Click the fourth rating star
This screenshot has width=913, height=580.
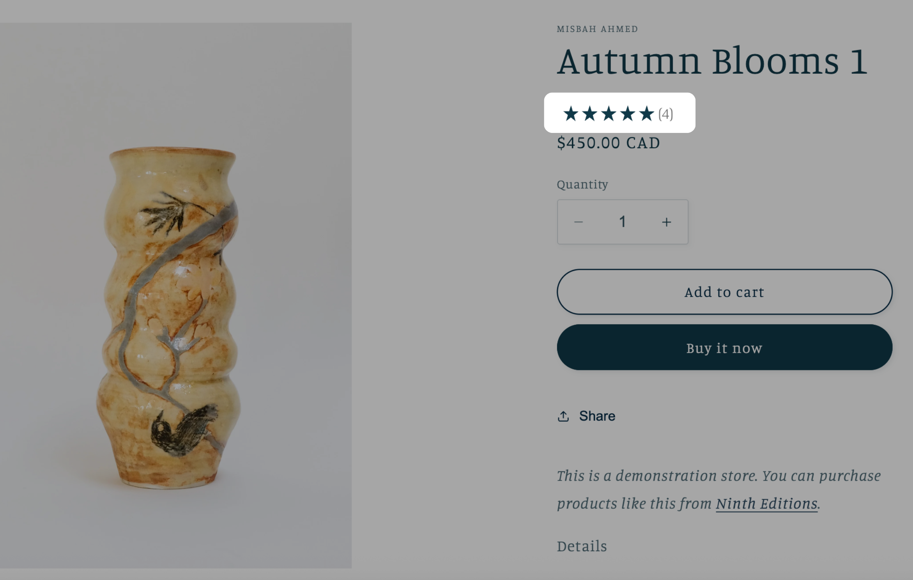[x=628, y=114]
